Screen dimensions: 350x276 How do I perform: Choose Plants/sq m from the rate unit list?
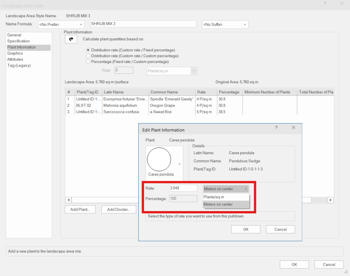tap(221, 197)
